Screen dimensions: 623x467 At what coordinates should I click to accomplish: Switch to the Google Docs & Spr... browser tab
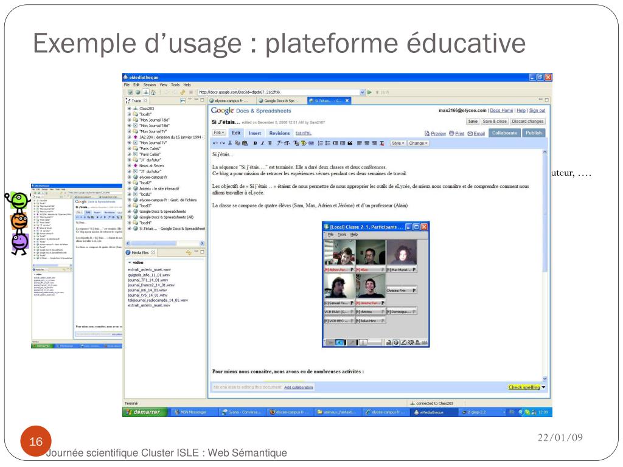pyautogui.click(x=280, y=101)
